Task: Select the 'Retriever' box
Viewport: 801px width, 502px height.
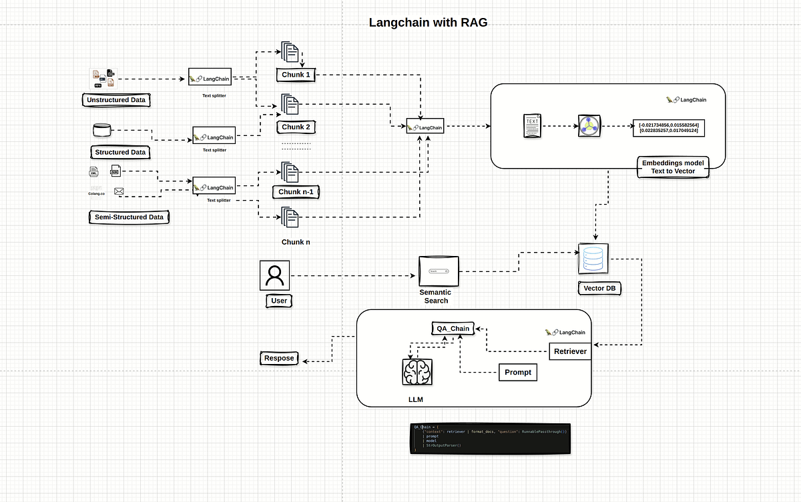Action: (571, 351)
